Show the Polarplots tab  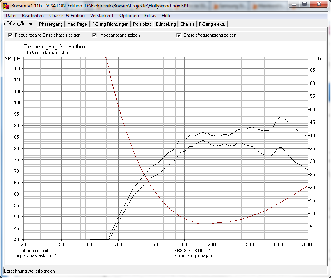[x=142, y=24]
